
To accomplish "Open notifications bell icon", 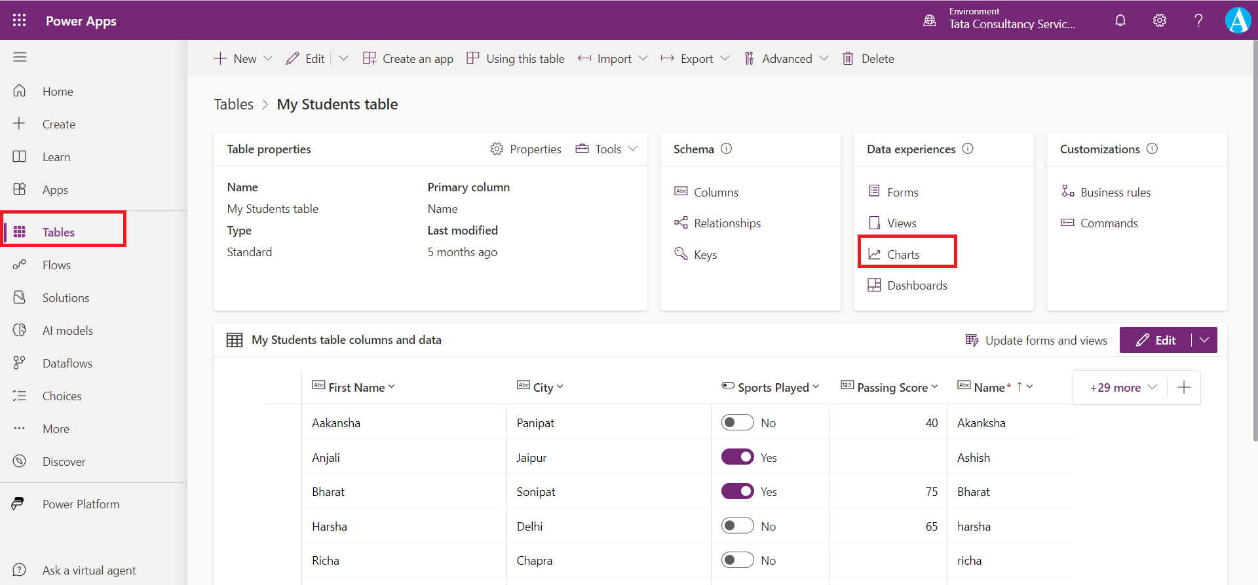I will point(1120,20).
